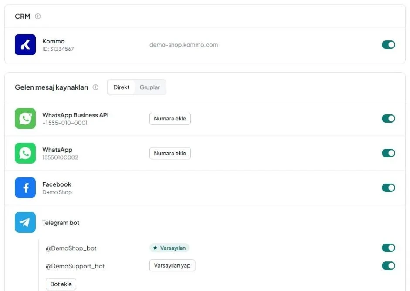Viewport: 410px width, 291px height.
Task: Click the Gelen mesaj kaynakları heading
Action: tap(51, 87)
